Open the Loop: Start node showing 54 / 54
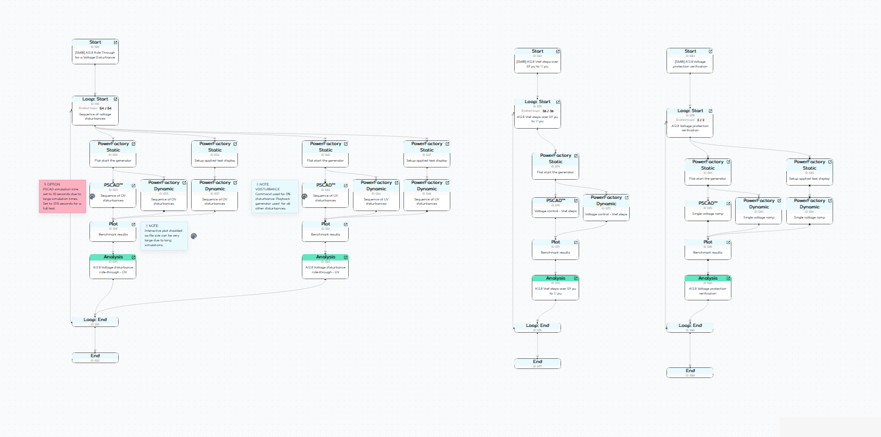881x437 pixels. pos(116,99)
